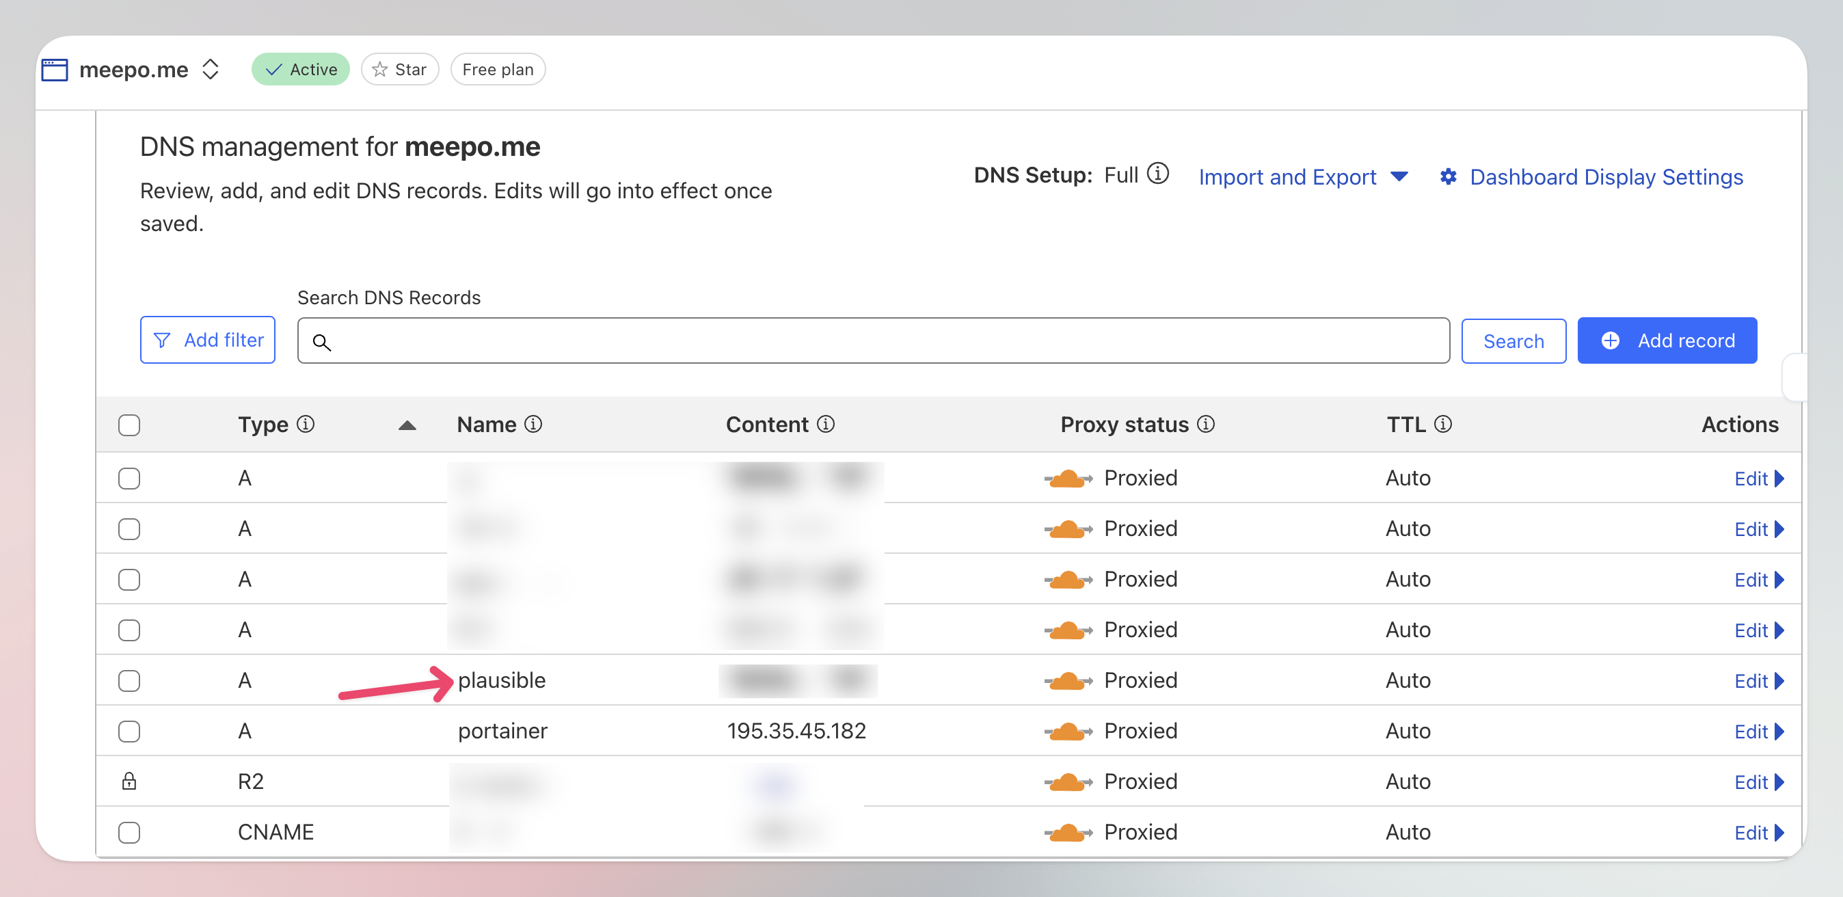Expand Edit for the fourth A record
Image resolution: width=1843 pixels, height=897 pixels.
coord(1760,631)
